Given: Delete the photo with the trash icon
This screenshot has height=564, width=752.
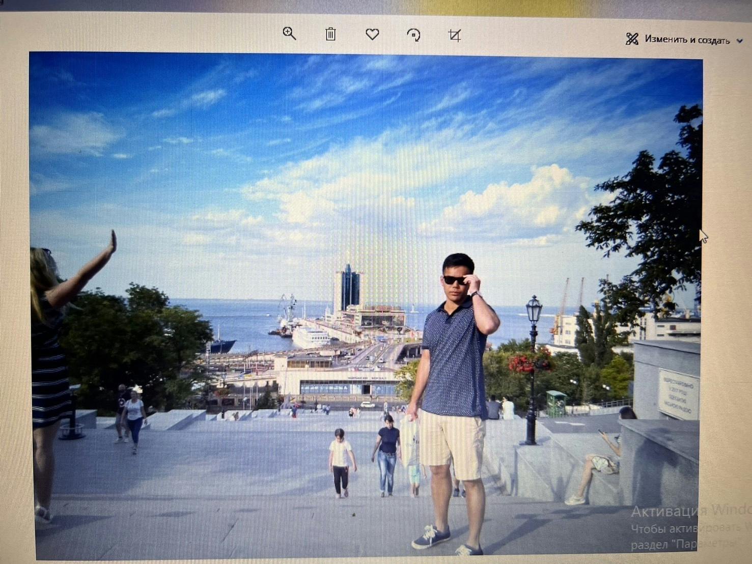Looking at the screenshot, I should [330, 34].
